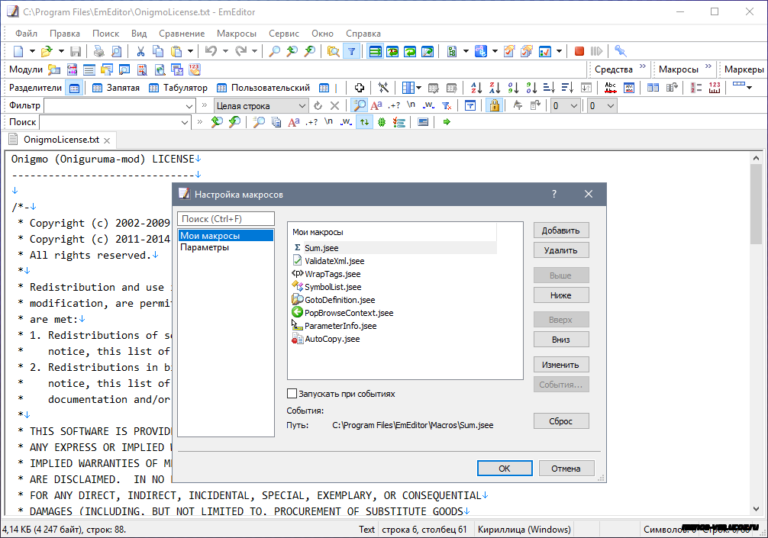Select ValidateXml.jsee in the macro list
The height and width of the screenshot is (538, 768).
click(x=334, y=261)
